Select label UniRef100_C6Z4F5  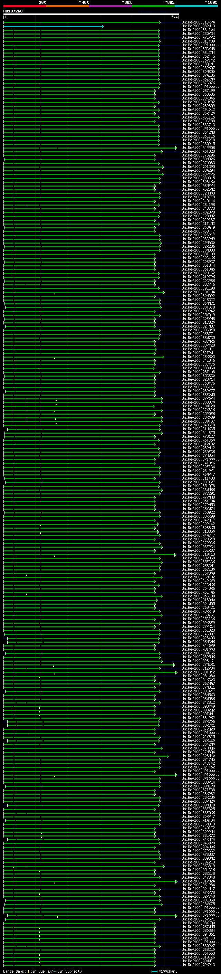point(198,56)
